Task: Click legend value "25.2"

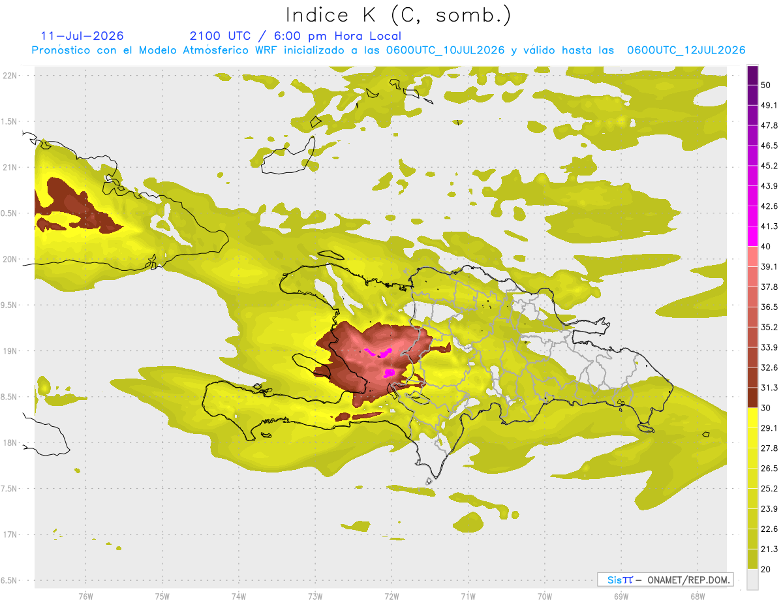Action: (769, 488)
